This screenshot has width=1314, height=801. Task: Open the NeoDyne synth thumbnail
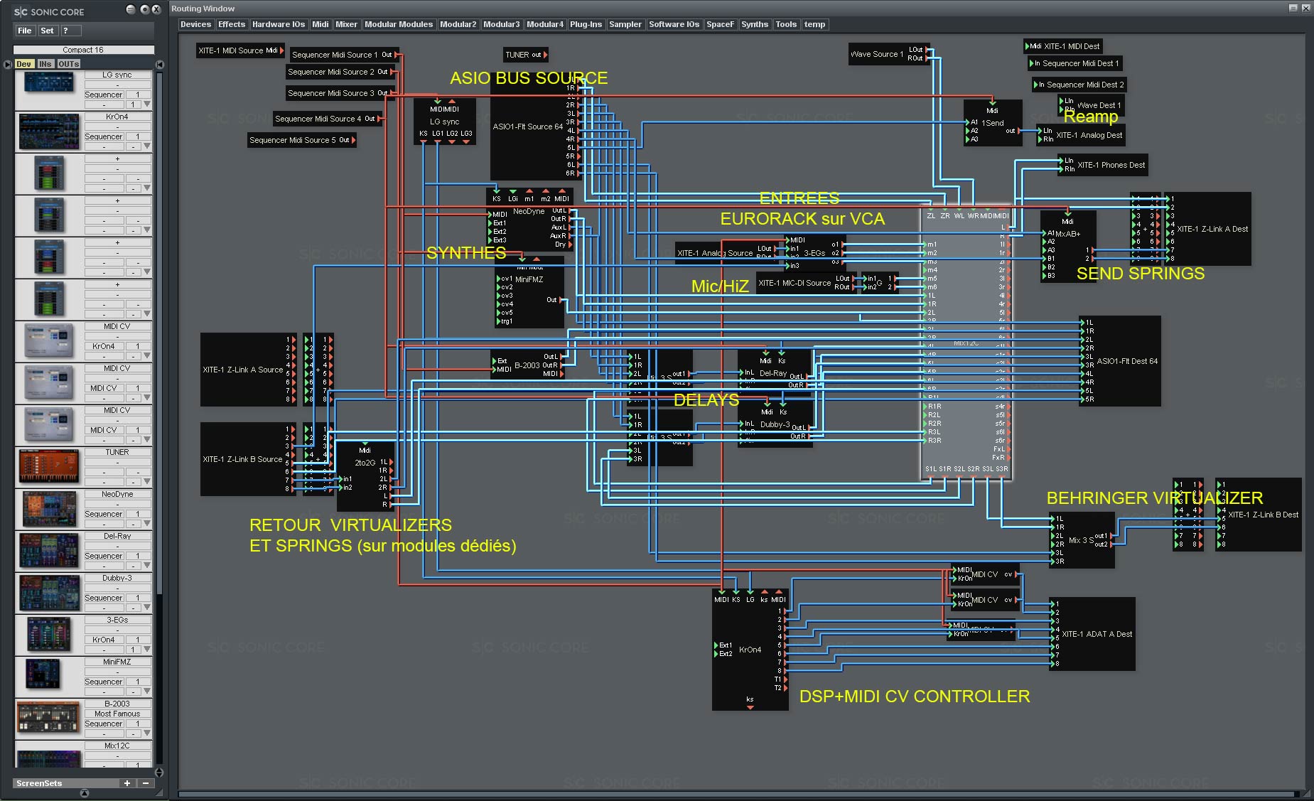tap(49, 509)
